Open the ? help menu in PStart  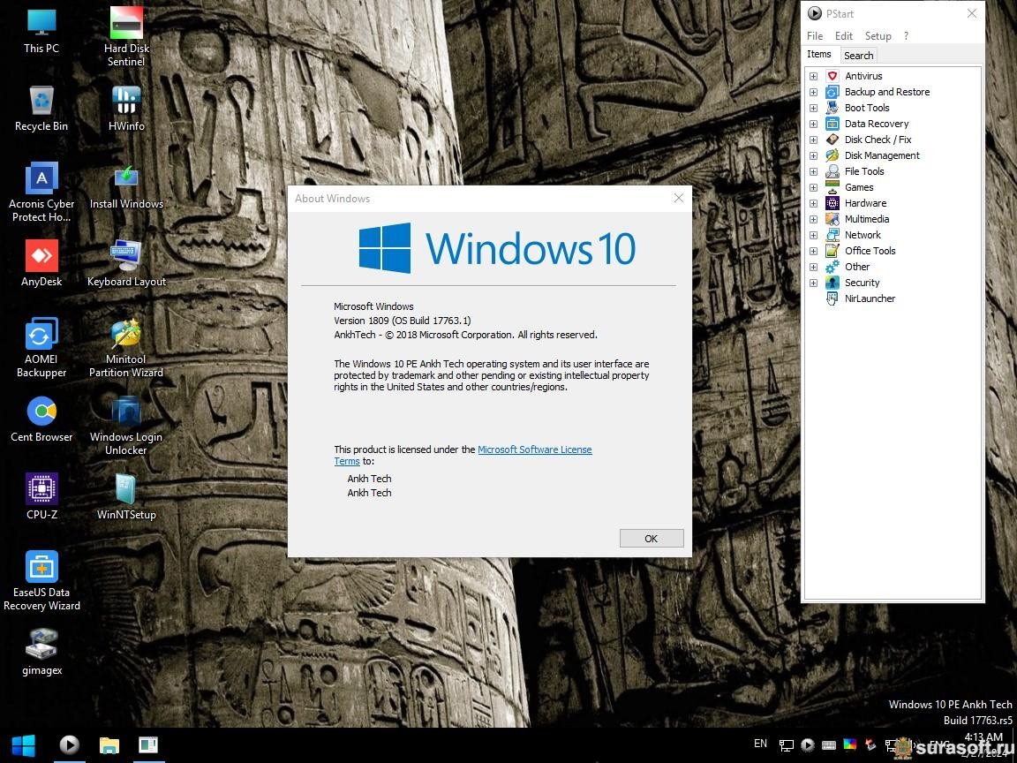coord(906,35)
